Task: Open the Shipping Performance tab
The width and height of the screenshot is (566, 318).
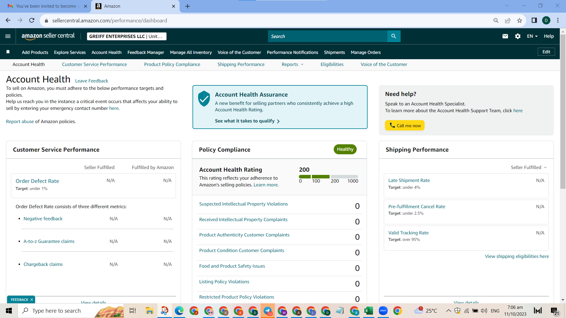Action: (241, 64)
